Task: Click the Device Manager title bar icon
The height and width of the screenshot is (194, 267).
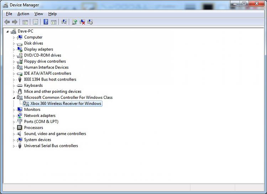Action: pyautogui.click(x=5, y=5)
